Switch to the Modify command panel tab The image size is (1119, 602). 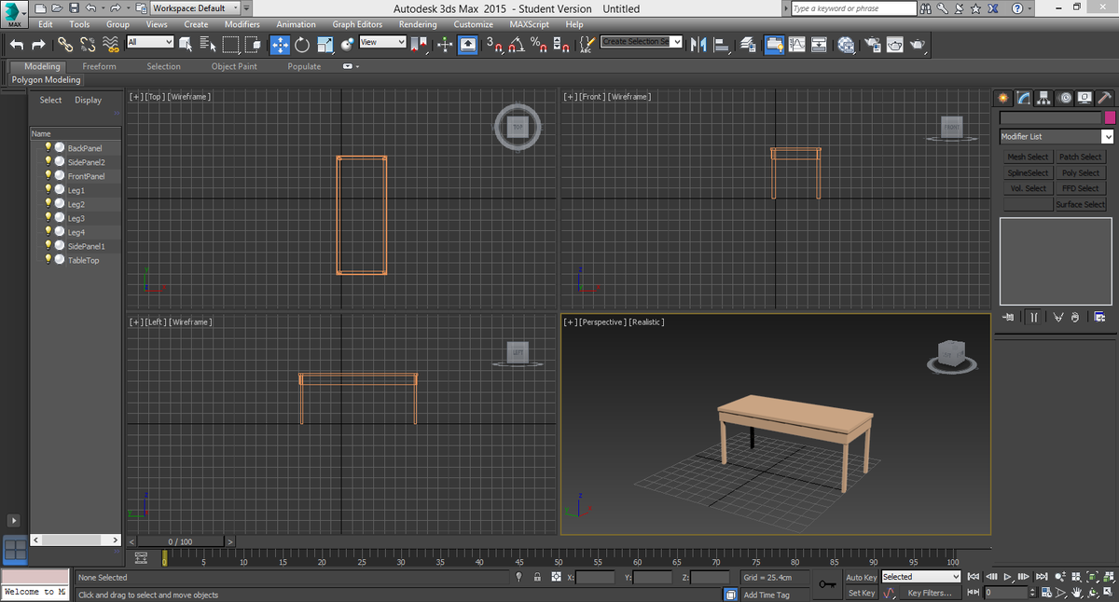(x=1025, y=98)
